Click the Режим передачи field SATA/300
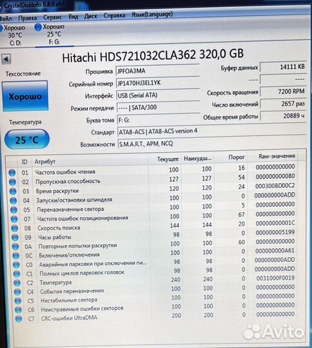 (x=158, y=108)
